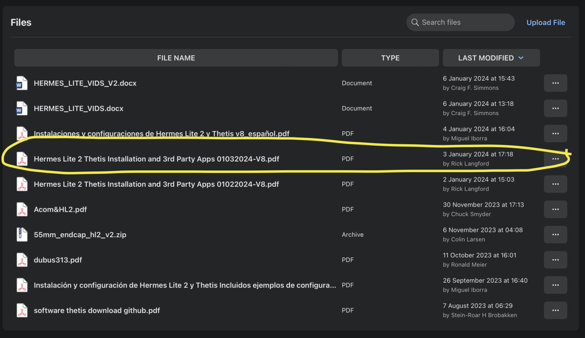This screenshot has height=338, width=585.
Task: Open more options for dubus313.pdf
Action: tap(555, 260)
